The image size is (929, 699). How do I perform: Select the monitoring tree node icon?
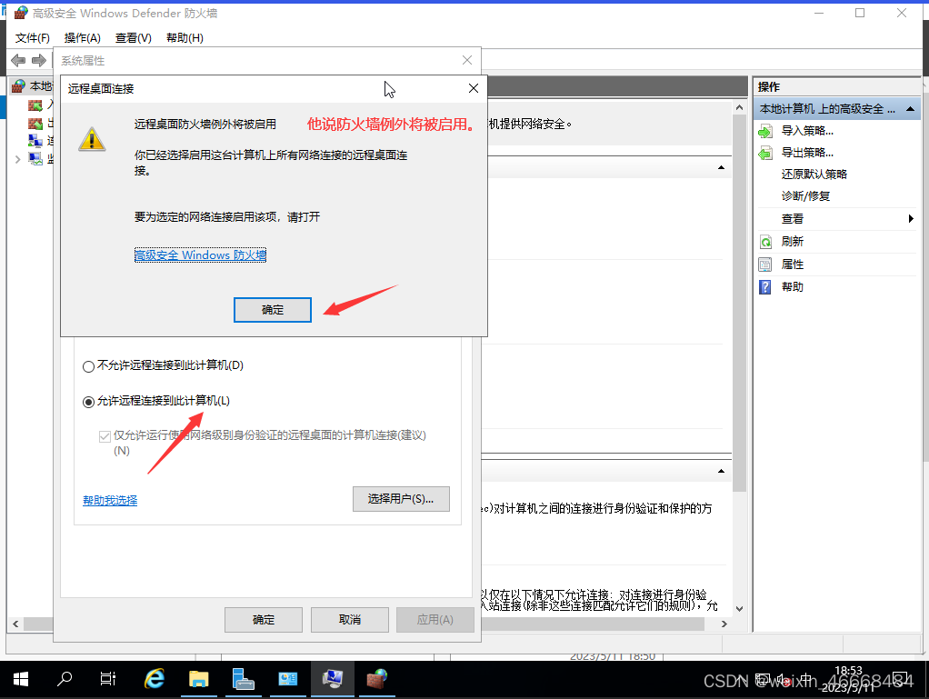35,159
